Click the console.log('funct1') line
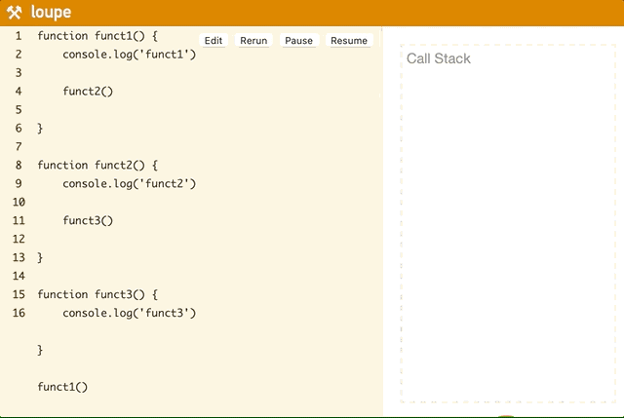The width and height of the screenshot is (624, 418). pyautogui.click(x=130, y=55)
